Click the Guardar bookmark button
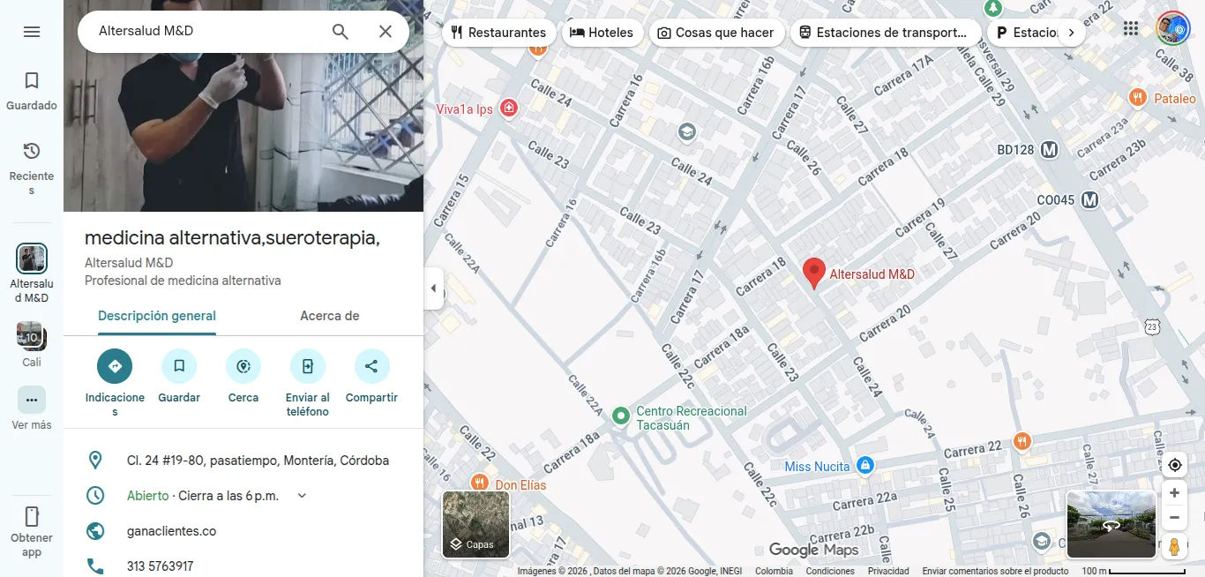Screen dimensions: 1205x577 click(x=179, y=366)
